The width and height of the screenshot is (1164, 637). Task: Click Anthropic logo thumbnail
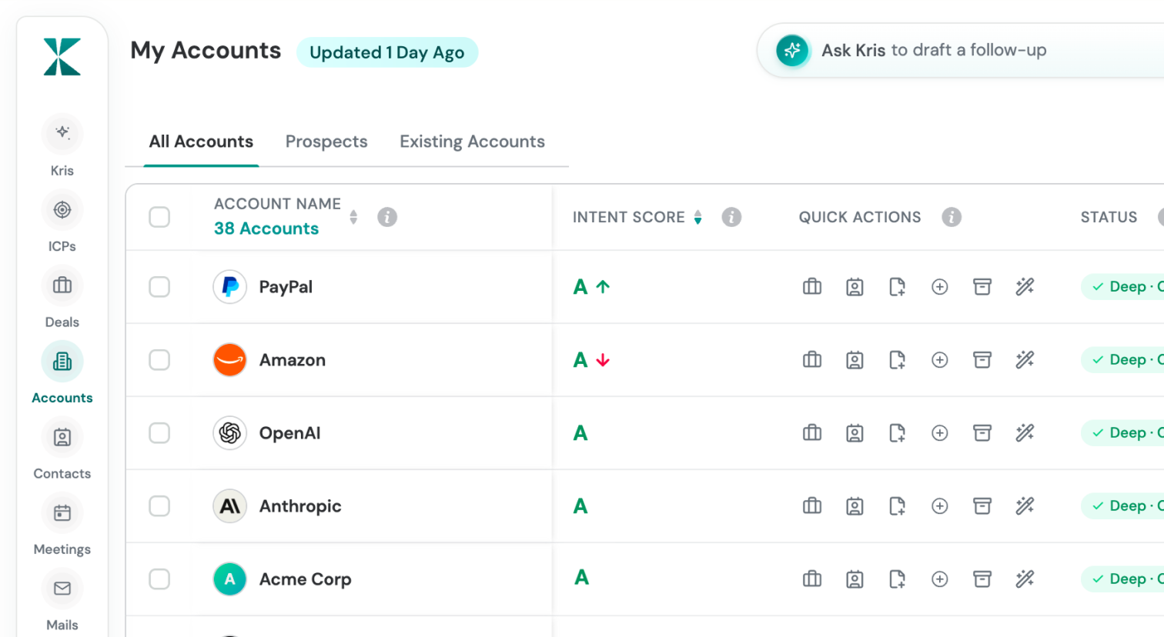[x=229, y=506]
